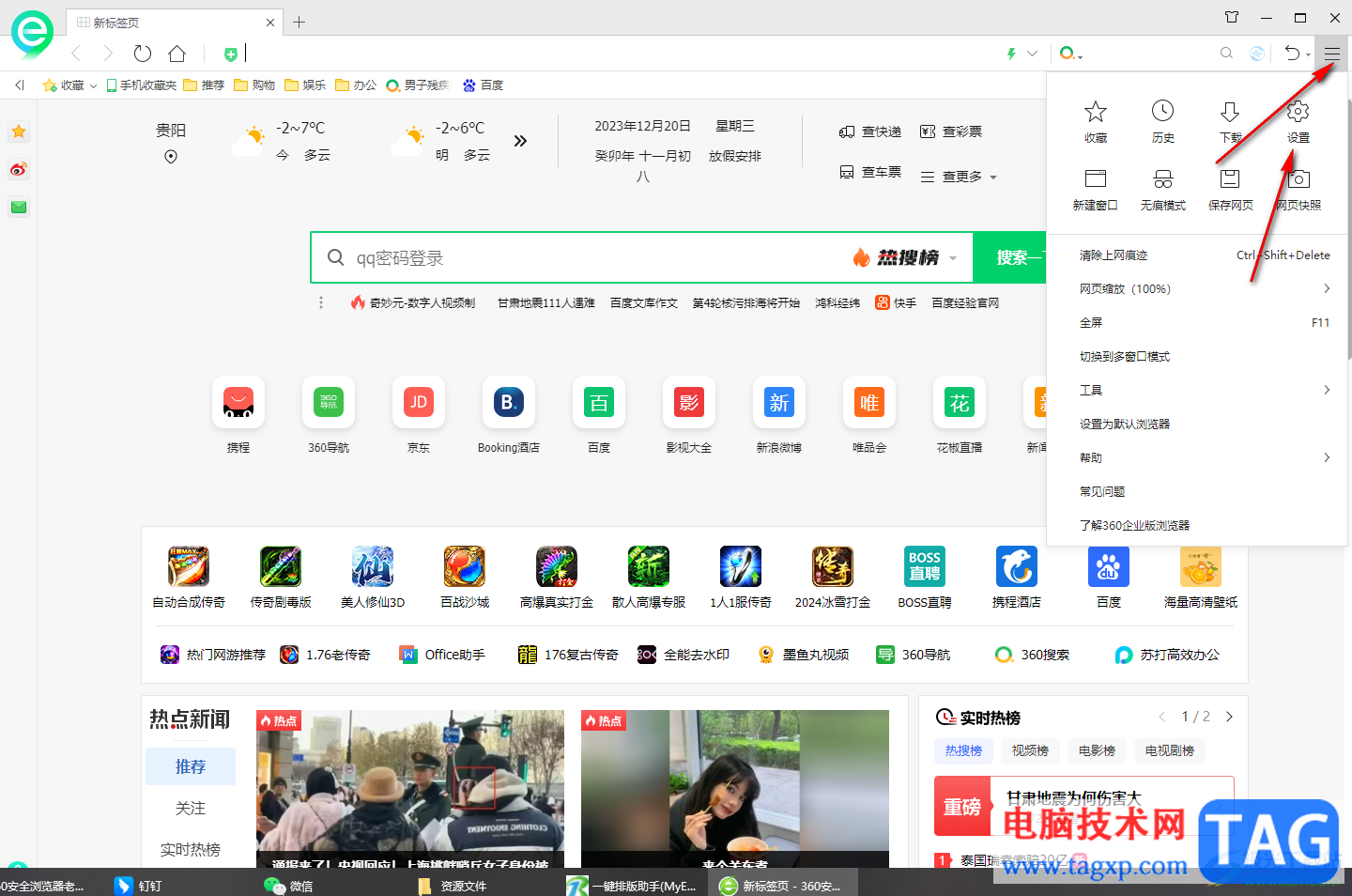Click the address bar search magnifier icon

tap(1226, 54)
